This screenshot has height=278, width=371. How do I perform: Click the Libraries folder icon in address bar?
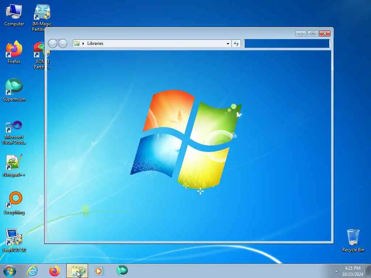click(77, 43)
